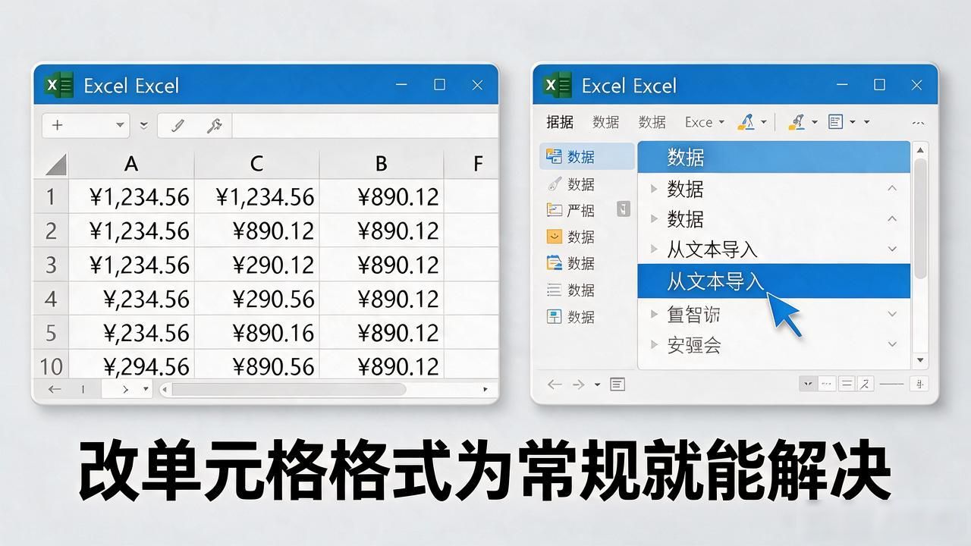Select row 3 header

coord(51,265)
